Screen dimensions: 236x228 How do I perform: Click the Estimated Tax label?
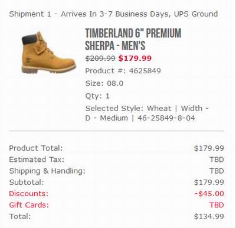pos(37,159)
